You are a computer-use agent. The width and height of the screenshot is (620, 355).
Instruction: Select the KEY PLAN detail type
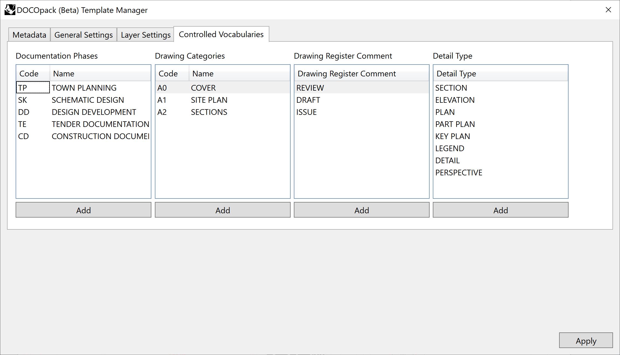501,136
